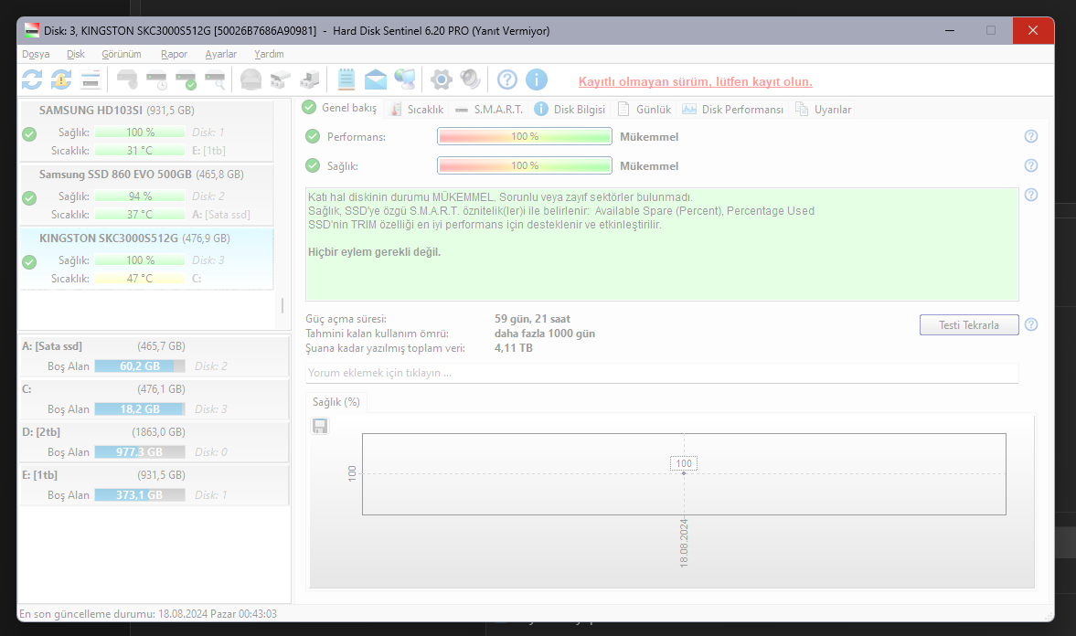Select the E: [1tb] partition

pos(154,484)
